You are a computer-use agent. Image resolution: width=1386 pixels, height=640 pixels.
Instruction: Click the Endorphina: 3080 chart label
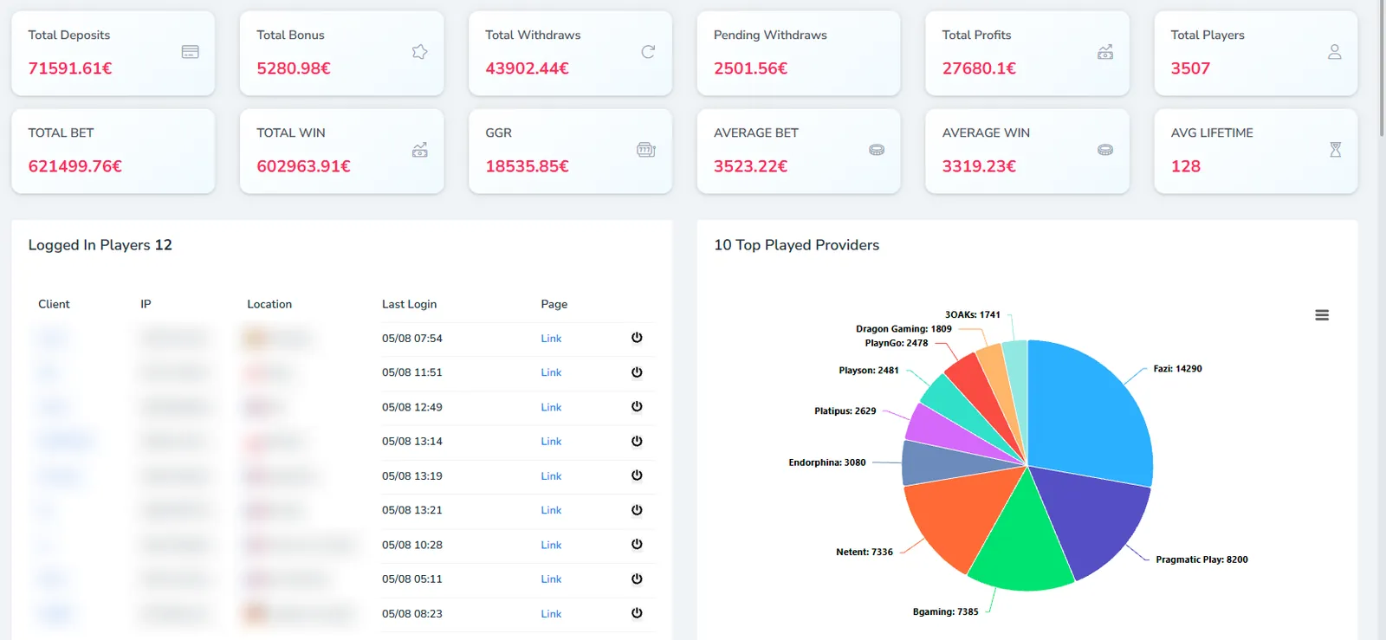826,462
